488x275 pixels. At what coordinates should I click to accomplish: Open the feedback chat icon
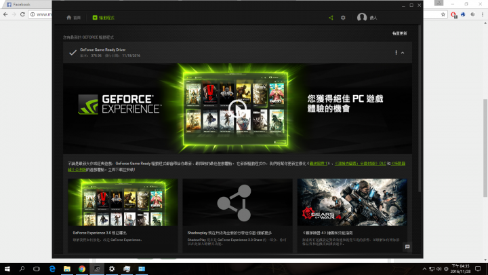pos(407,246)
